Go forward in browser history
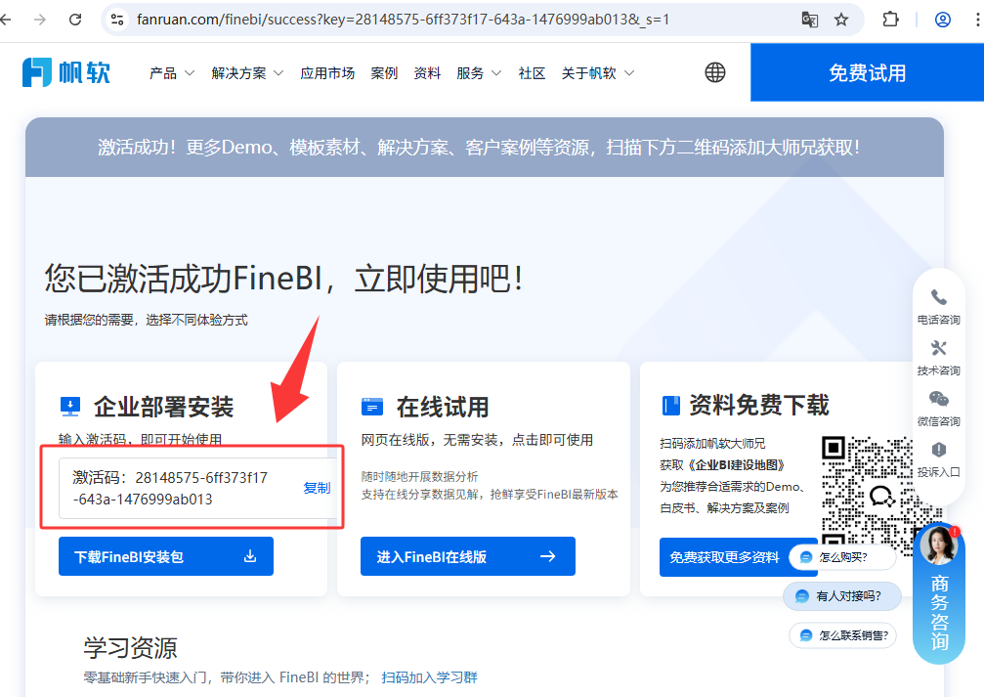The width and height of the screenshot is (984, 697). tap(39, 20)
